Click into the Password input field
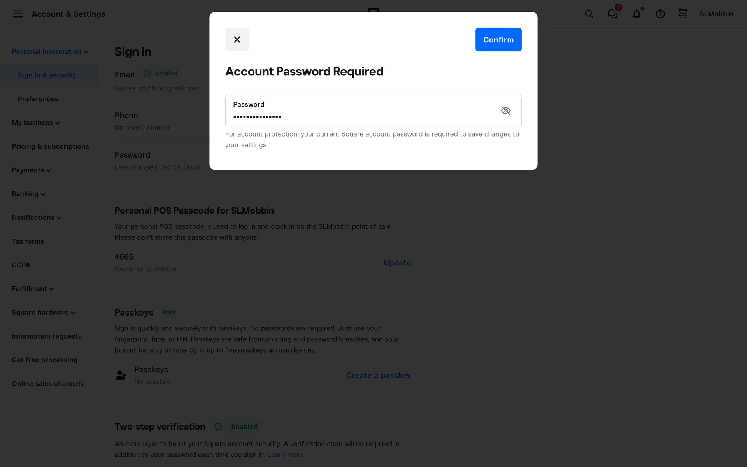The height and width of the screenshot is (467, 747). pos(362,116)
